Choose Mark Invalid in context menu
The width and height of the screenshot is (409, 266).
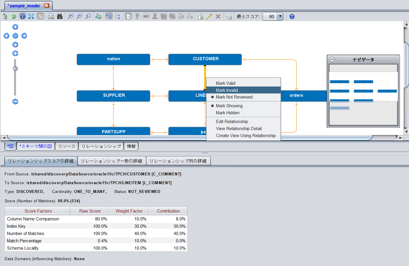[244, 90]
